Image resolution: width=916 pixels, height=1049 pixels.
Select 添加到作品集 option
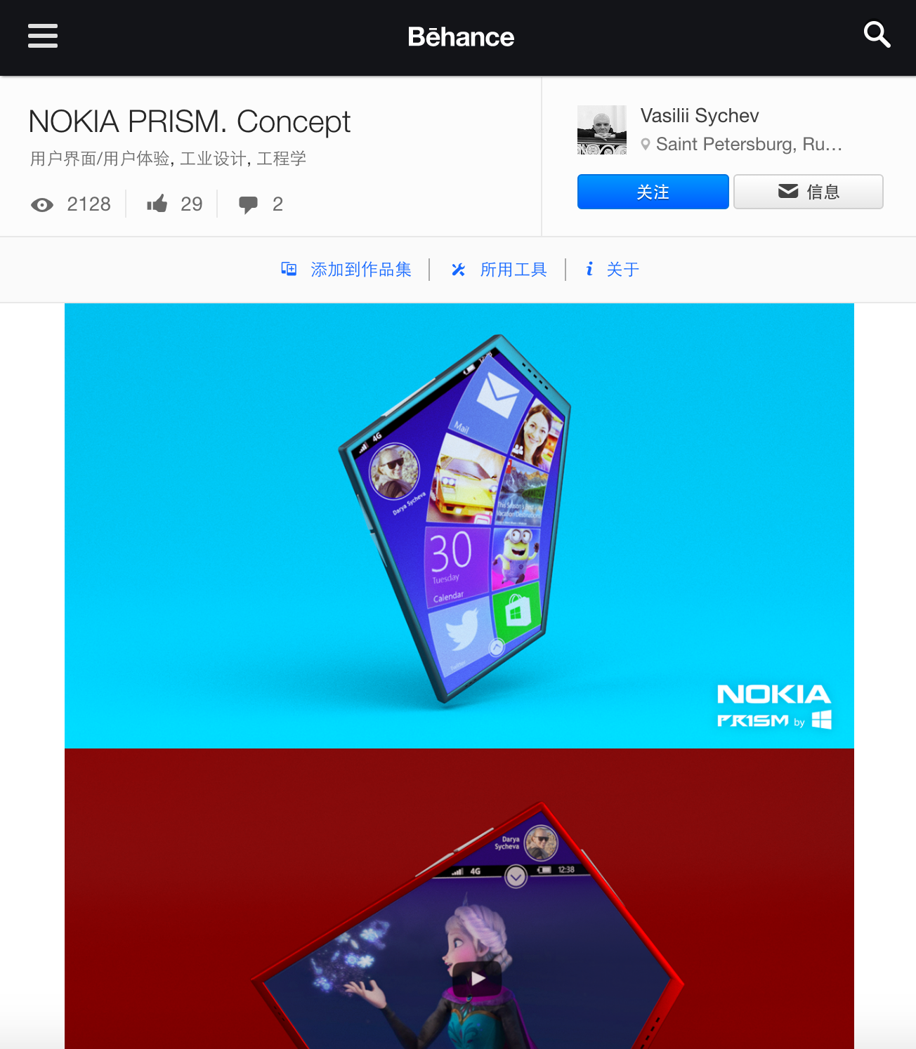[x=361, y=270]
